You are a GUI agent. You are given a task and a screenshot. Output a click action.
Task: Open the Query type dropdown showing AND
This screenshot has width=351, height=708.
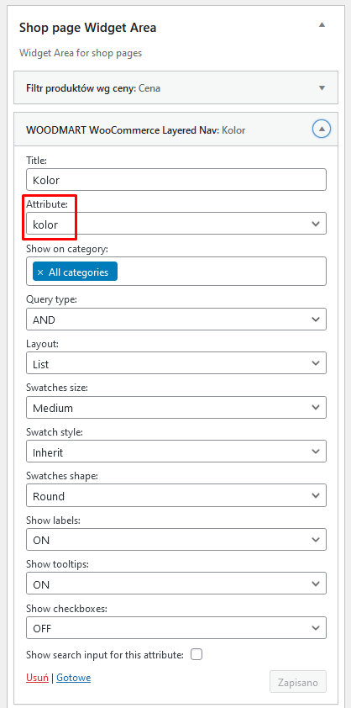[176, 320]
